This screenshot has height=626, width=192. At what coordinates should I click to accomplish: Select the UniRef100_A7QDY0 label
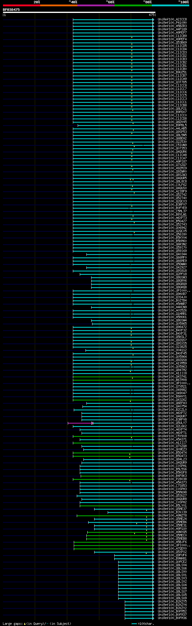[x=172, y=549]
